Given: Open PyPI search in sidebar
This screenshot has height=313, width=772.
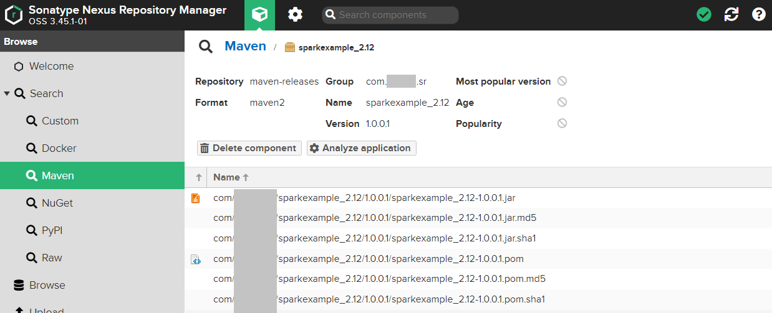Looking at the screenshot, I should tap(92, 230).
